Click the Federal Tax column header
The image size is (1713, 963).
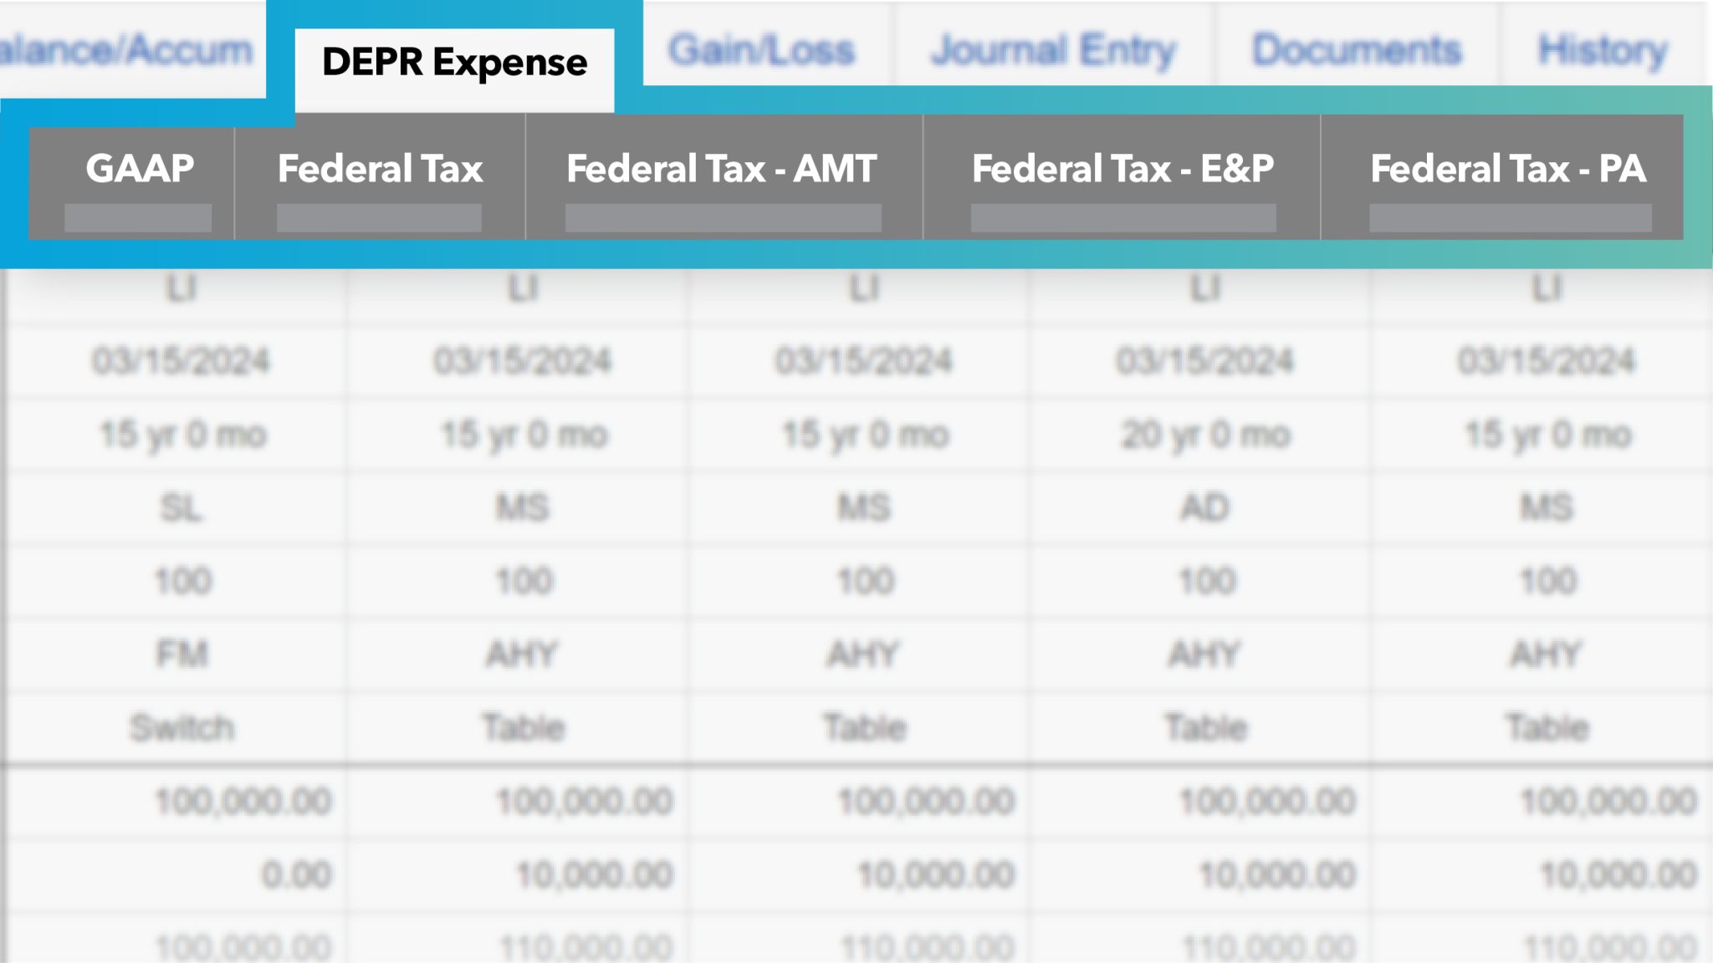(x=381, y=170)
